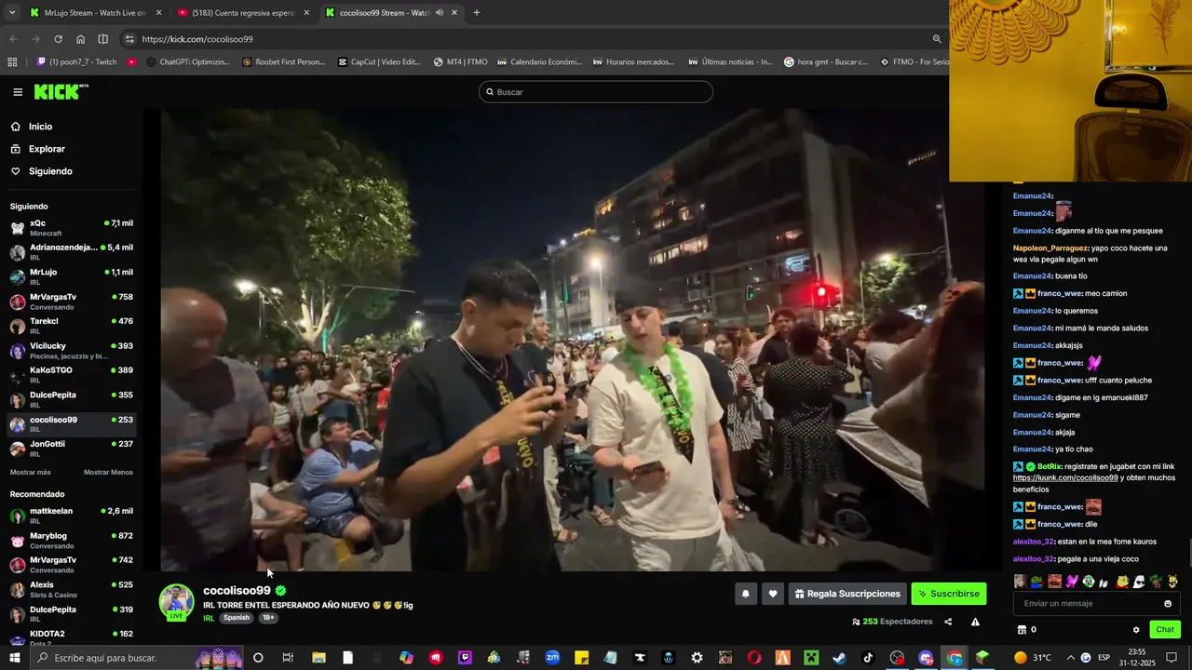Click the green Chat send button

pos(1165,630)
